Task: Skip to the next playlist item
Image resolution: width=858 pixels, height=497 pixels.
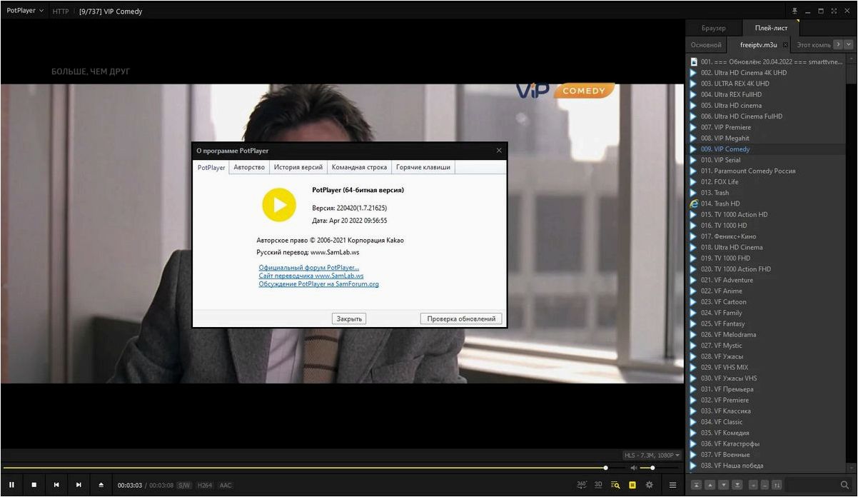Action: pyautogui.click(x=79, y=485)
